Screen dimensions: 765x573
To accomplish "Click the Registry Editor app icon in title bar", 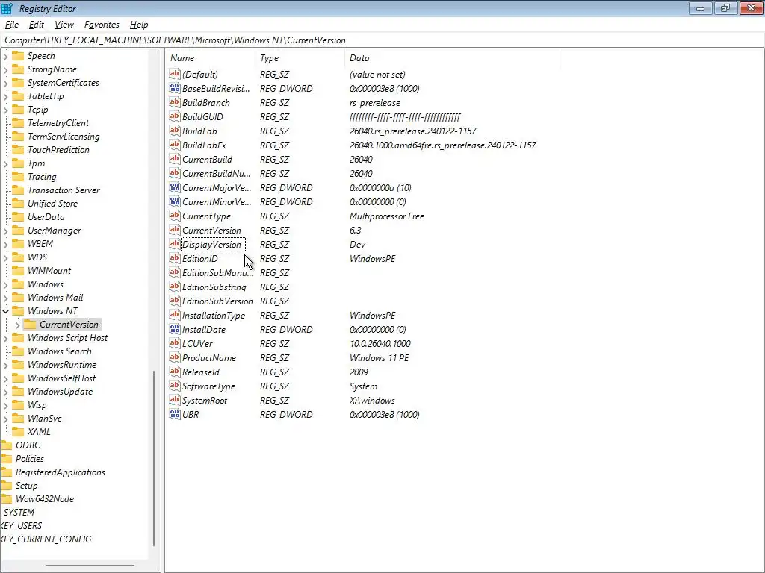I will tap(7, 8).
